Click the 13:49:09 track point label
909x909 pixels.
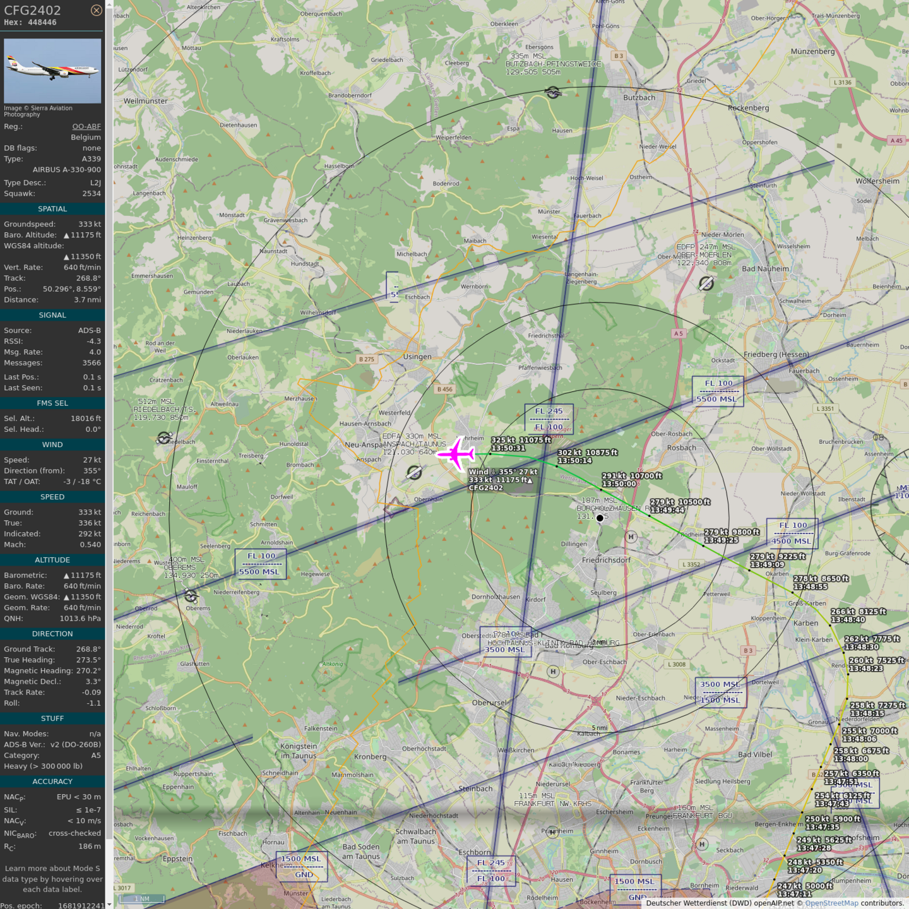pyautogui.click(x=767, y=564)
